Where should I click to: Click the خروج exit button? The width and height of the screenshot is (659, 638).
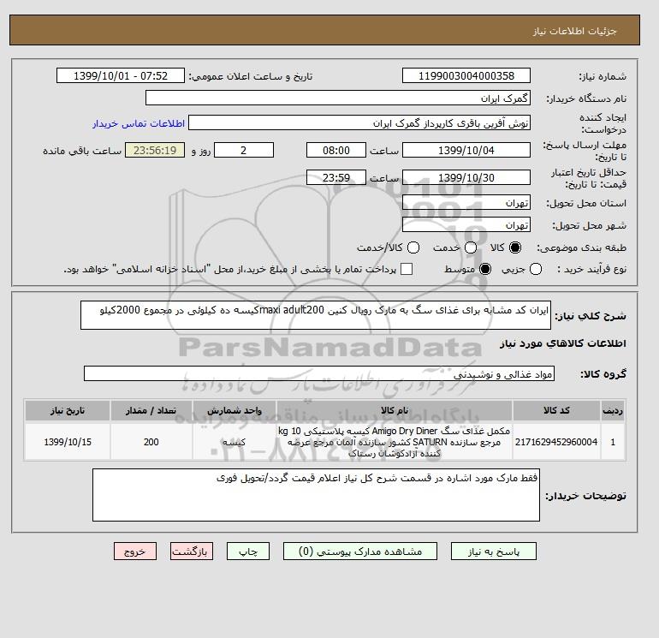(x=135, y=552)
